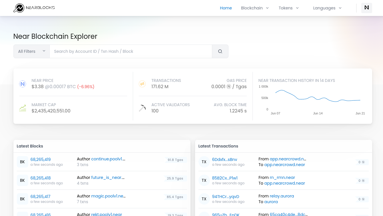Click the market cap chart icon

coord(23,108)
